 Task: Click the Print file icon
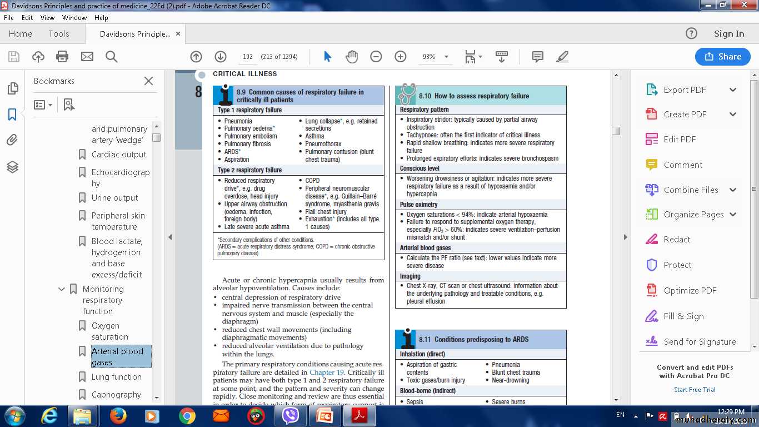(62, 57)
